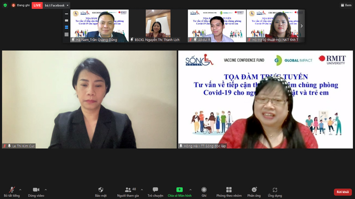The width and height of the screenshot is (355, 199).
Task: Open the 'Ứng dụng' apps panel
Action: click(x=275, y=192)
